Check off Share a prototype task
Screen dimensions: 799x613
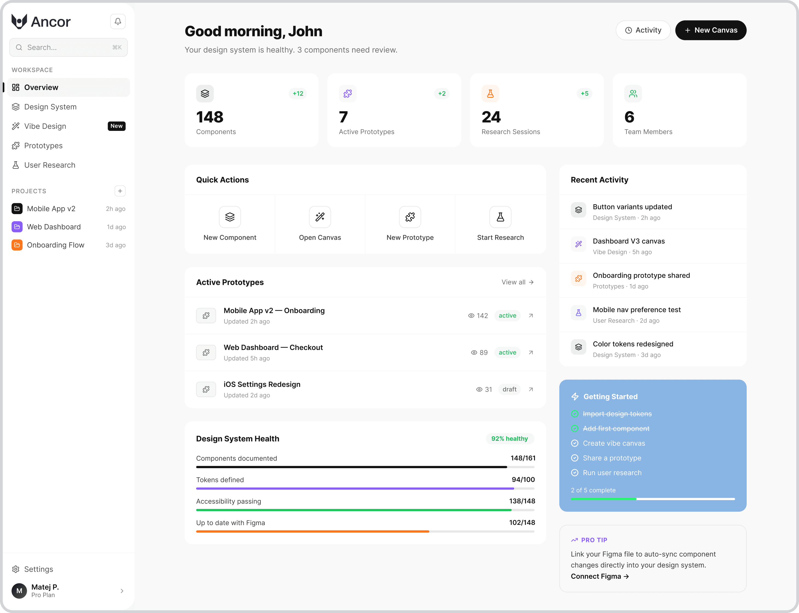[x=575, y=457]
